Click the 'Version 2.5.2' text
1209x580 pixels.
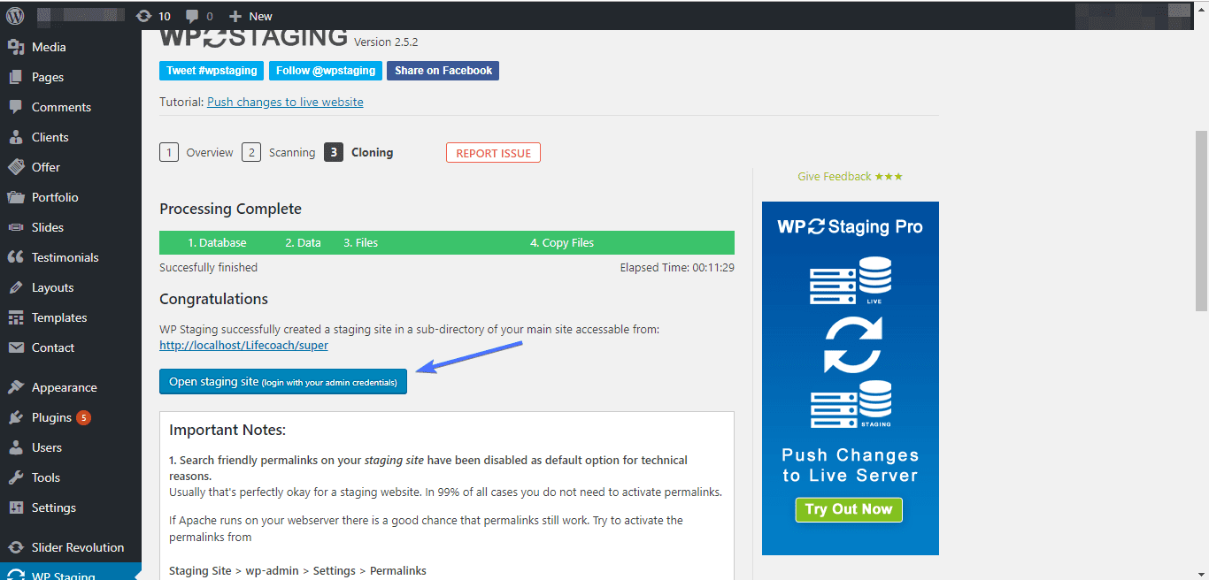pos(386,42)
